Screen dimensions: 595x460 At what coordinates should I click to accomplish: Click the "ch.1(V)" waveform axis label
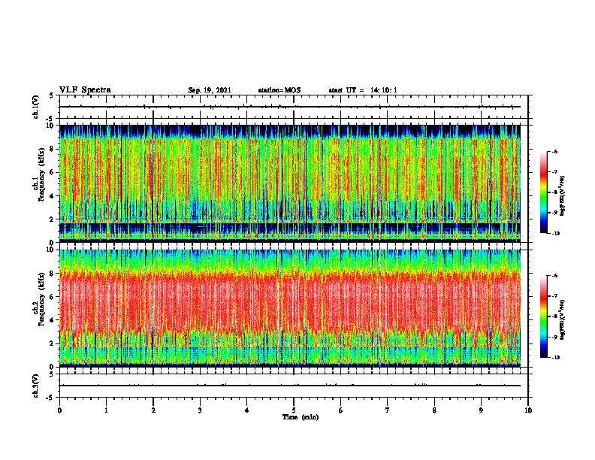tap(35, 107)
